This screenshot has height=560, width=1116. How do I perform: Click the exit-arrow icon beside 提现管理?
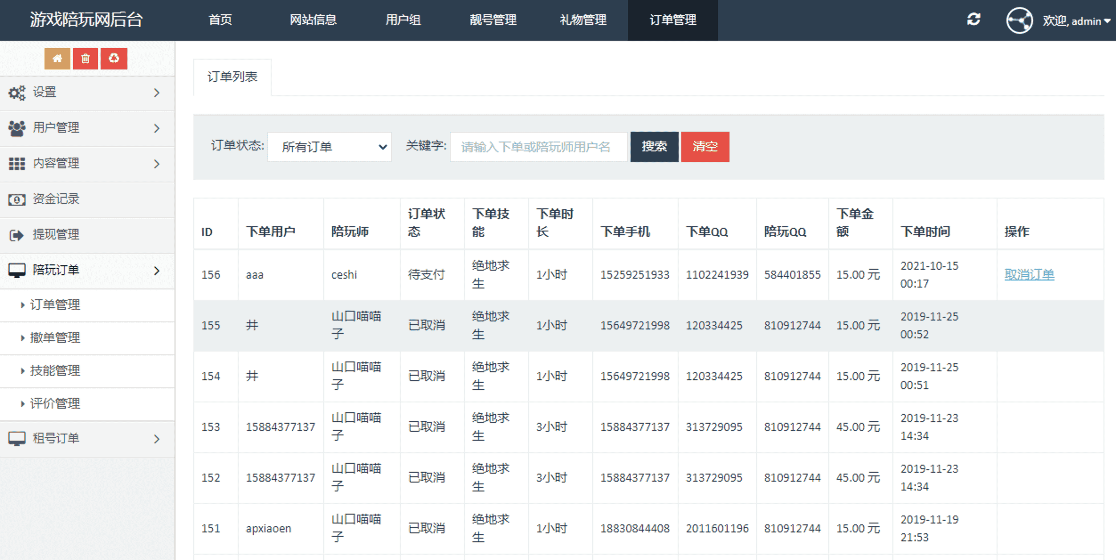pyautogui.click(x=17, y=235)
